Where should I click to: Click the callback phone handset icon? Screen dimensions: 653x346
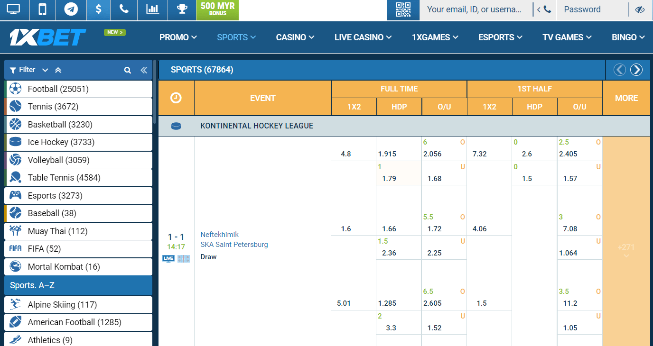(124, 9)
